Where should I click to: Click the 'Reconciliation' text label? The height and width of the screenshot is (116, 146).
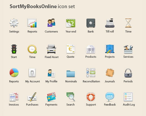tap(91, 81)
